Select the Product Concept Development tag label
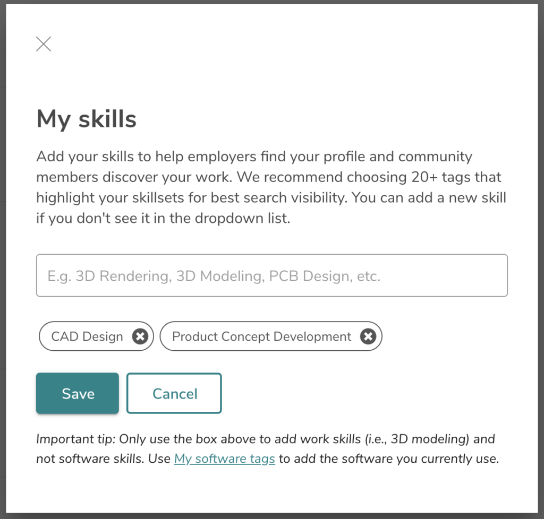This screenshot has height=519, width=544. point(261,336)
